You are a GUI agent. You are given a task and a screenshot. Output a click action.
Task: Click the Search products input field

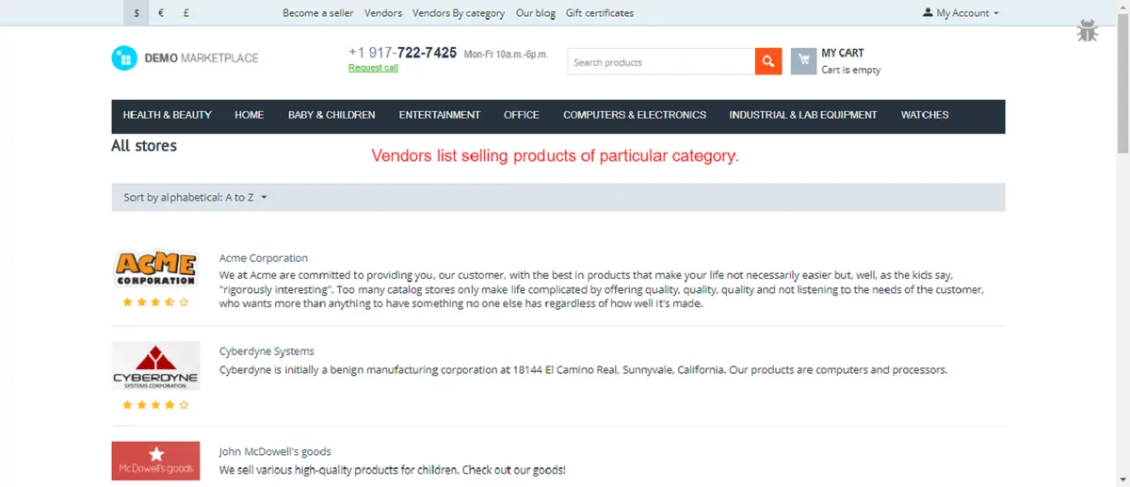pyautogui.click(x=661, y=62)
